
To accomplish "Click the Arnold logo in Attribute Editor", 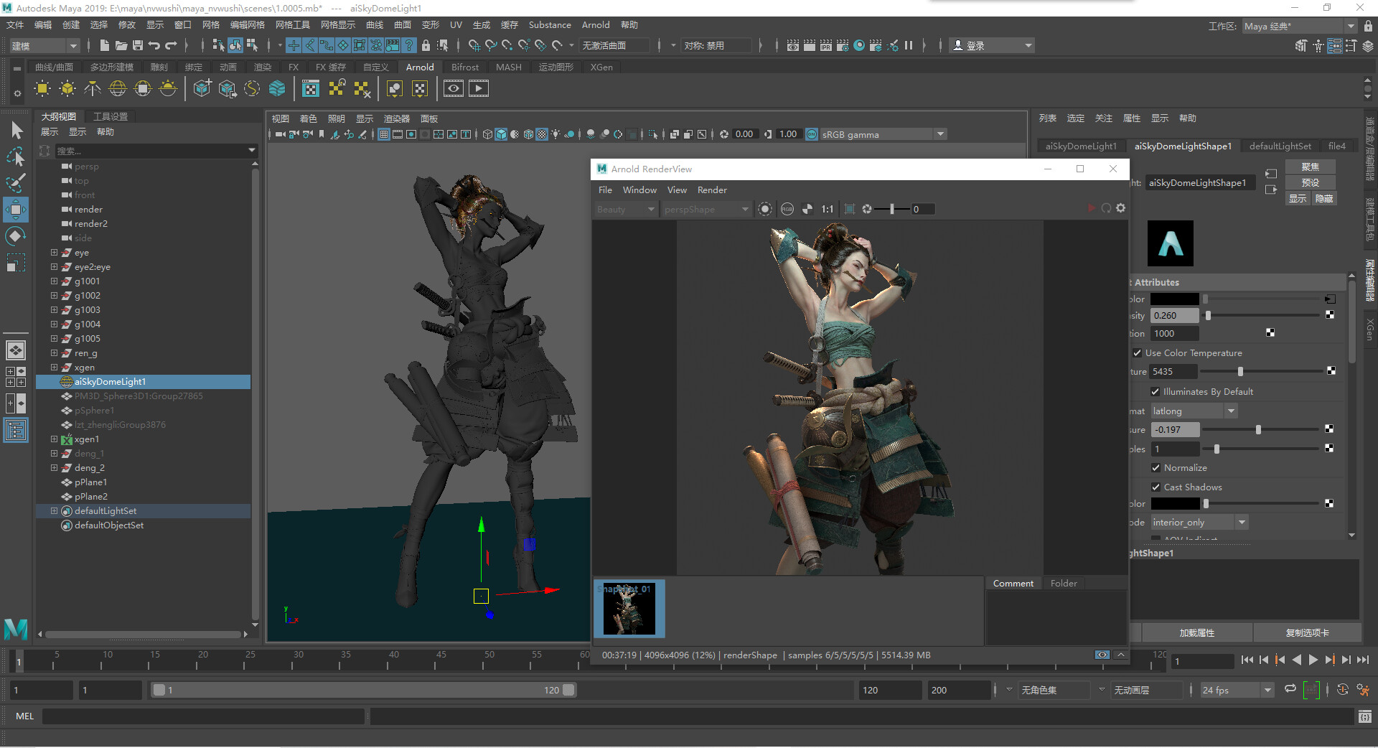I will [x=1170, y=243].
